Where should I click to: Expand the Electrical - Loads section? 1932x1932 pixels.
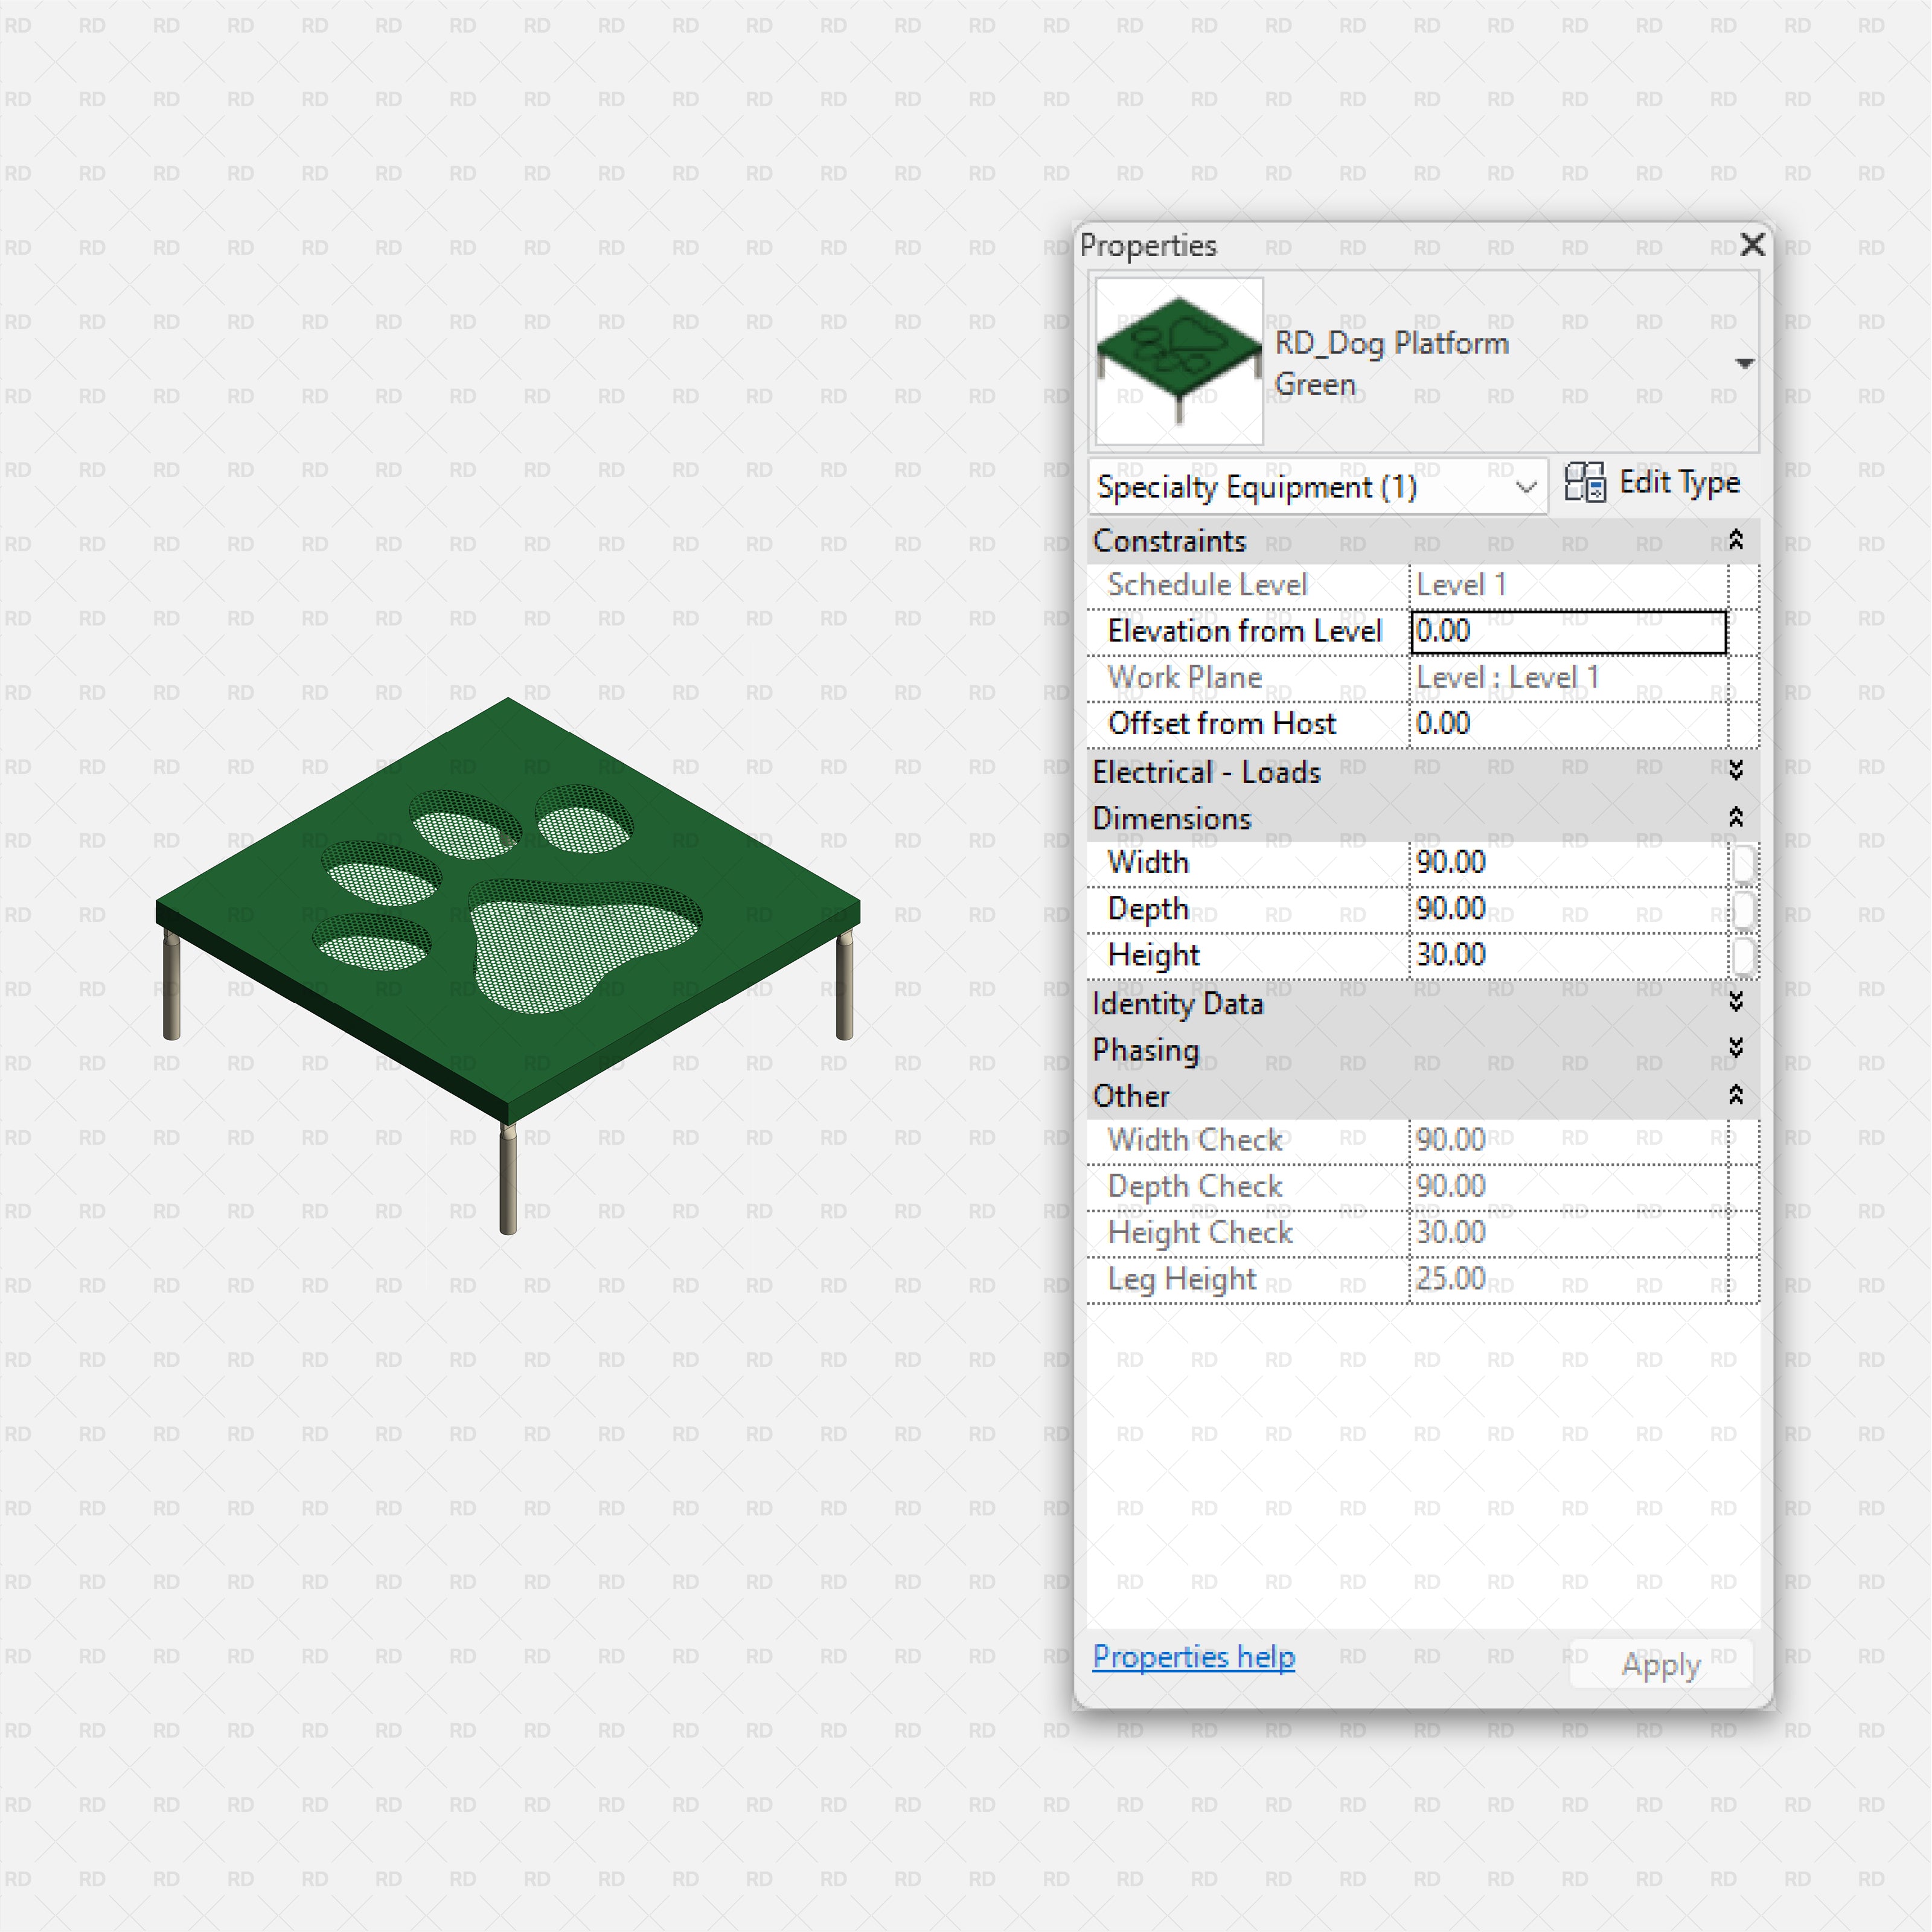tap(1737, 770)
